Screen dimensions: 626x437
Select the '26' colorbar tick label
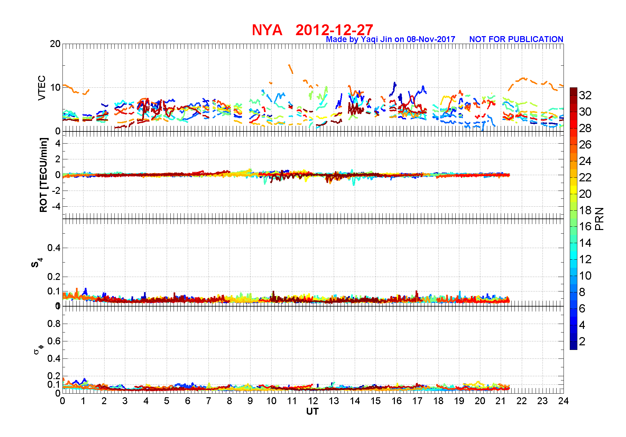pos(585,145)
